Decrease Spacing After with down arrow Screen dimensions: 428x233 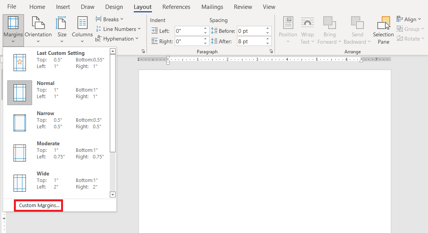pyautogui.click(x=268, y=43)
